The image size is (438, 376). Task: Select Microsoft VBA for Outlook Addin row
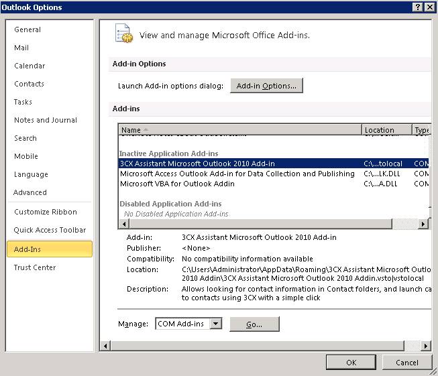point(273,184)
